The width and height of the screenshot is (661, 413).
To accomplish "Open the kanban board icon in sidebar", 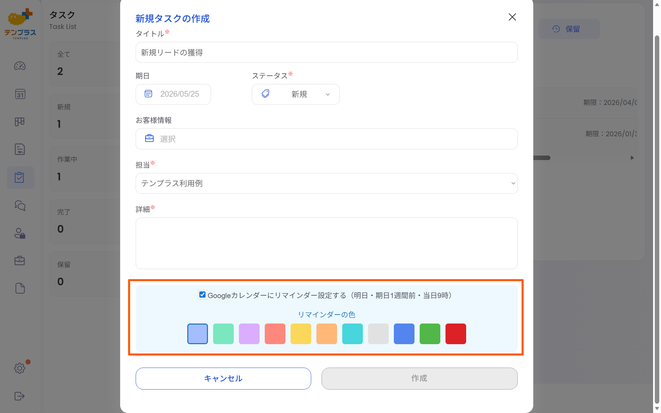I will pos(20,121).
